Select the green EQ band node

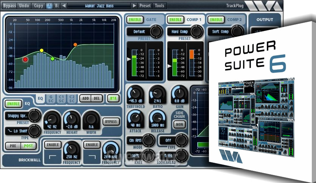tap(53, 59)
